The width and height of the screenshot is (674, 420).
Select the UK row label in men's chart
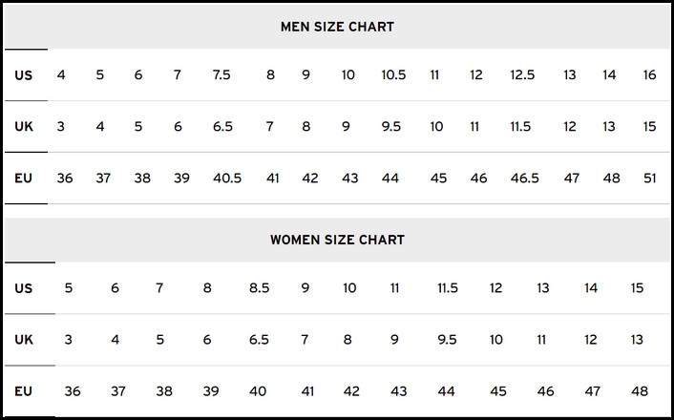pyautogui.click(x=24, y=126)
